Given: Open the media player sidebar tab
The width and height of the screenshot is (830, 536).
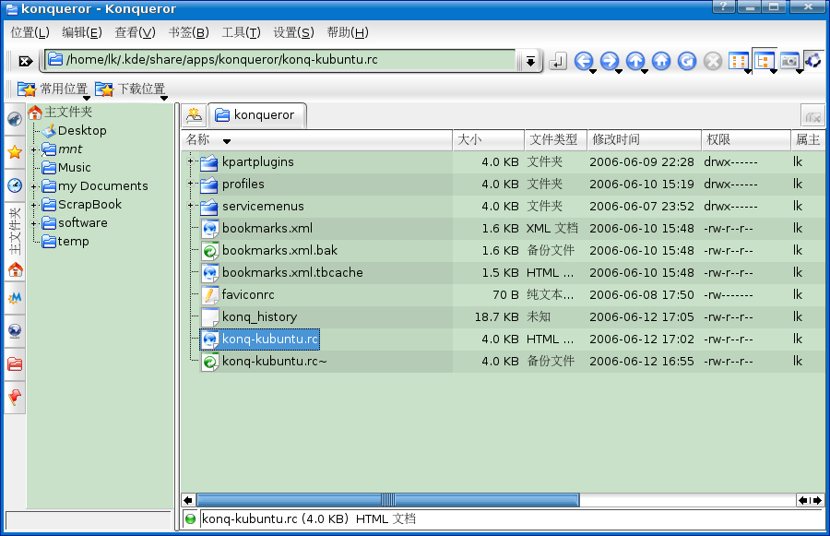Looking at the screenshot, I should coord(15,119).
